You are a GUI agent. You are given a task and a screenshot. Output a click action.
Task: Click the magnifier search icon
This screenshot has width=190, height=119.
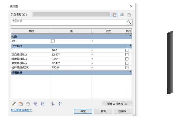coord(129,22)
